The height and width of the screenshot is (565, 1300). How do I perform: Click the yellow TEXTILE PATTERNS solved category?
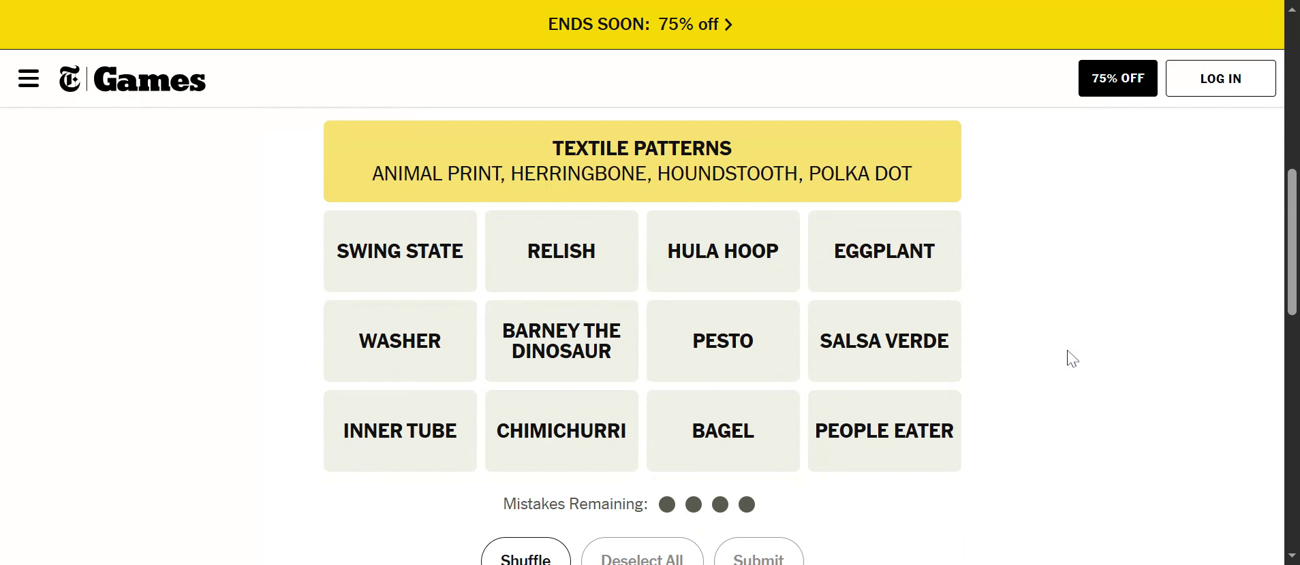point(642,161)
